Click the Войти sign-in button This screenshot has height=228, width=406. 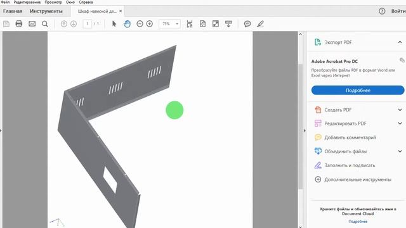point(398,11)
